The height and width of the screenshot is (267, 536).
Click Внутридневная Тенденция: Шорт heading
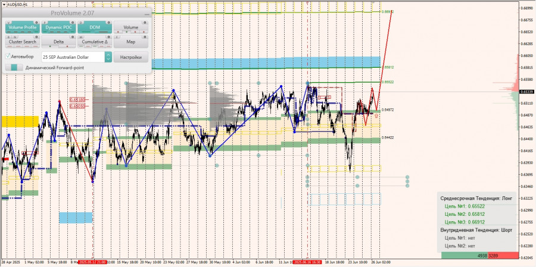point(476,230)
